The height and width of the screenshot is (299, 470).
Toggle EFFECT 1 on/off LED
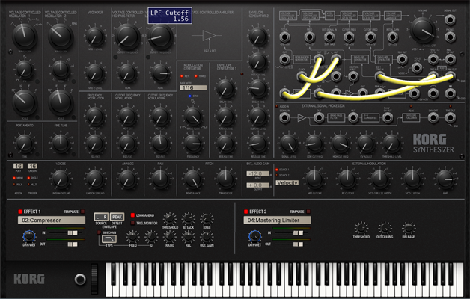coord(20,212)
